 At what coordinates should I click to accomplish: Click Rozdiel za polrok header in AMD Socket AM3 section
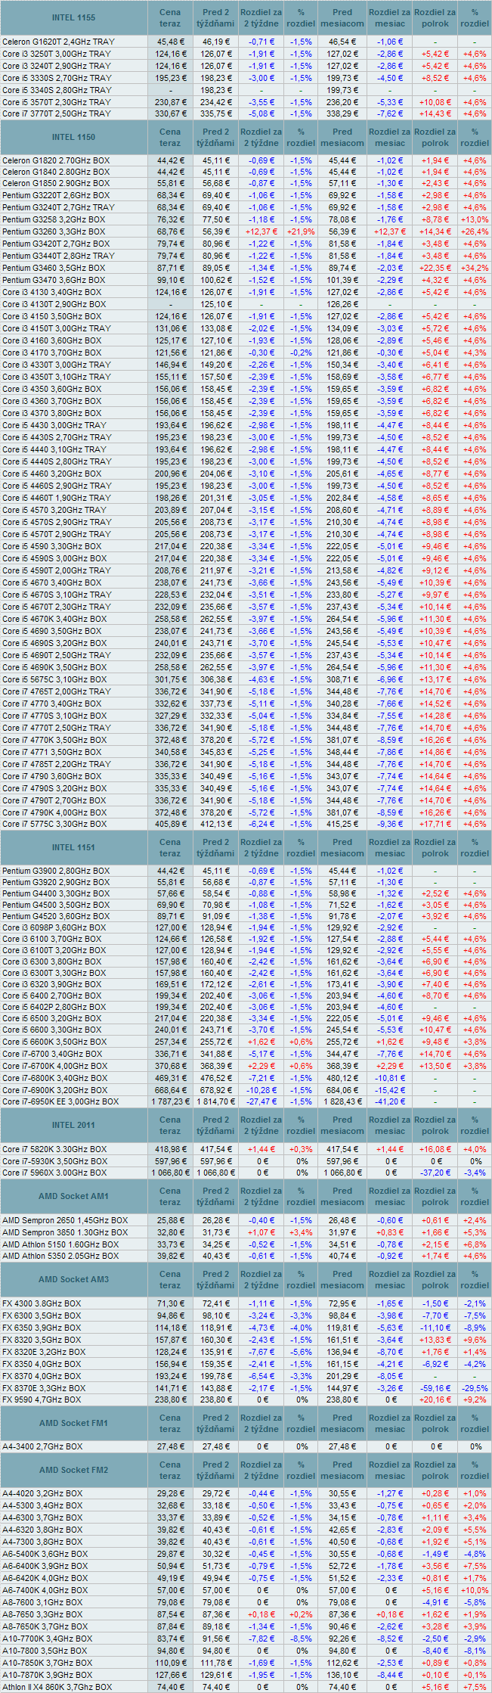coord(435,1279)
